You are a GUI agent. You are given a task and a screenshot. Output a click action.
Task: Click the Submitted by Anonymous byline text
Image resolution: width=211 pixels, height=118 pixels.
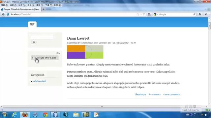click(x=102, y=43)
